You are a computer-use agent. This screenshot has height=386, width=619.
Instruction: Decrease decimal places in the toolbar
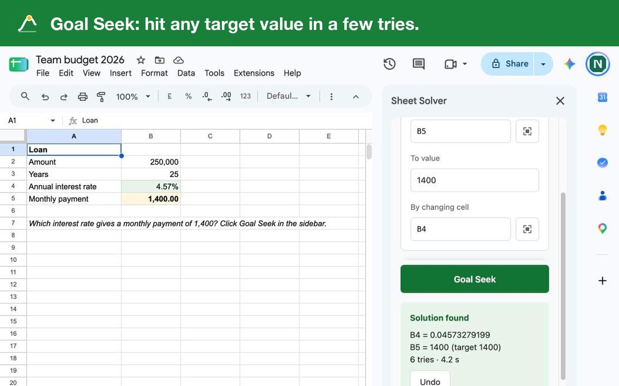pyautogui.click(x=207, y=96)
